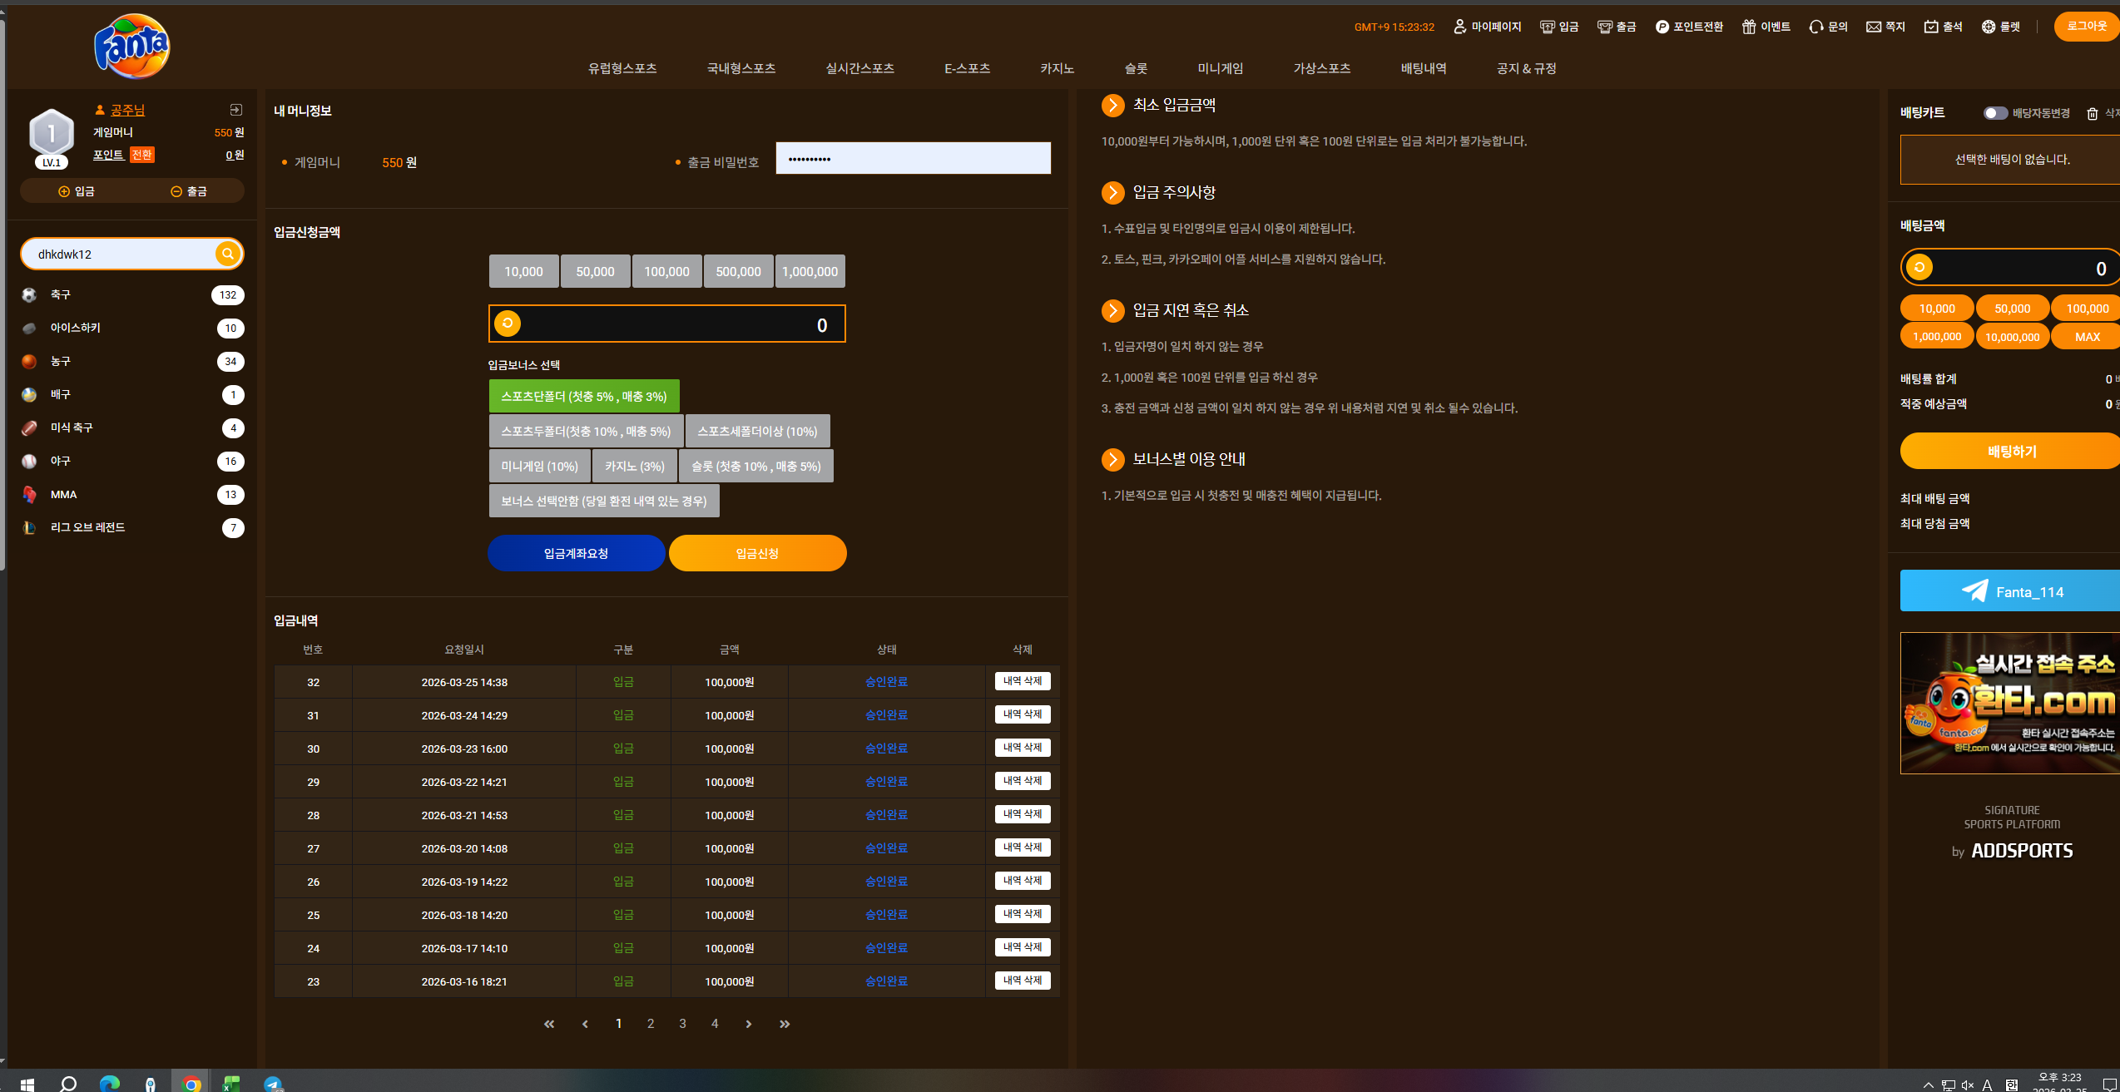The image size is (2120, 1092).
Task: Reset the betting amount with the refresh icon
Action: point(1919,267)
